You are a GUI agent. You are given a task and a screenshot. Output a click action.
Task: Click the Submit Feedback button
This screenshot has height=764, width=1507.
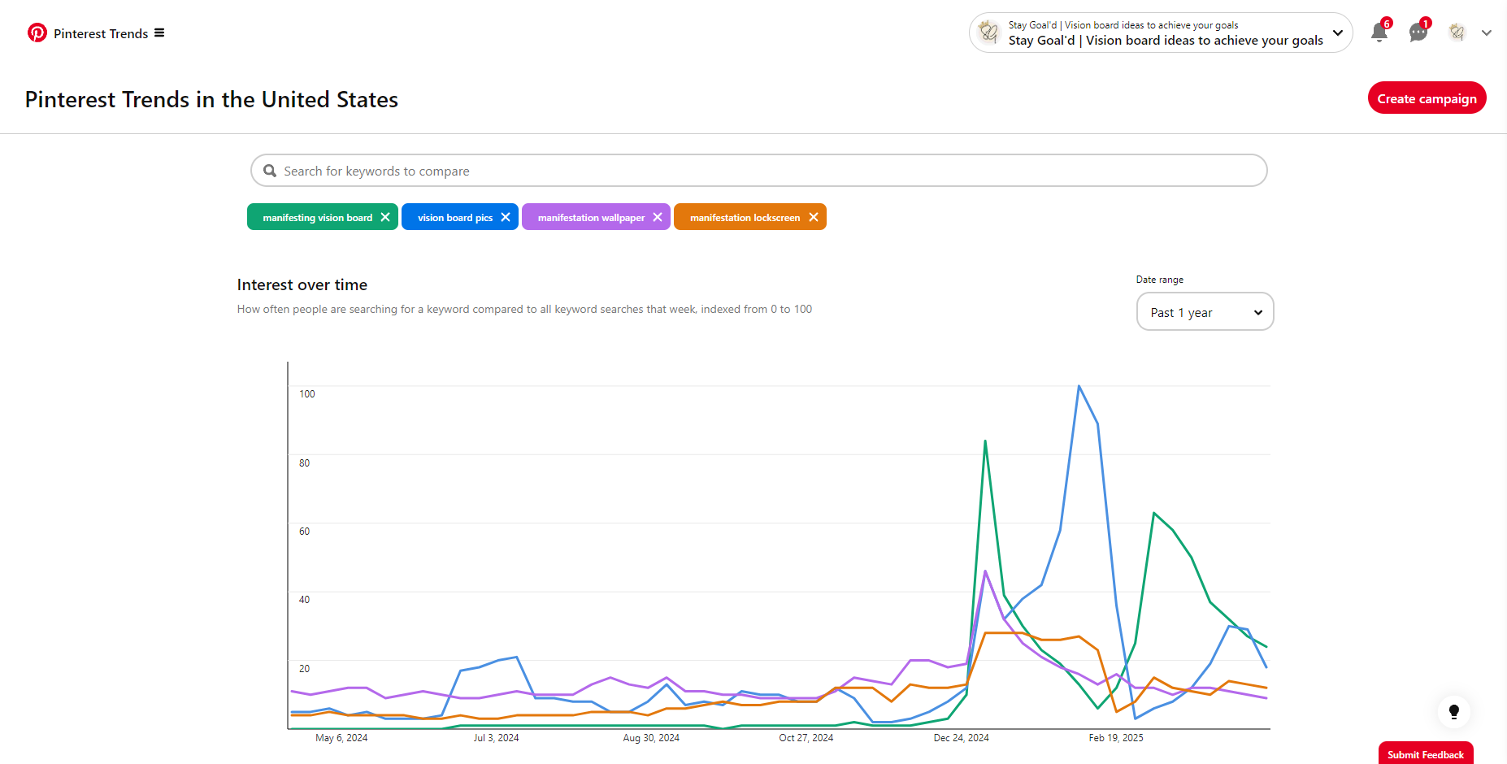(x=1425, y=754)
